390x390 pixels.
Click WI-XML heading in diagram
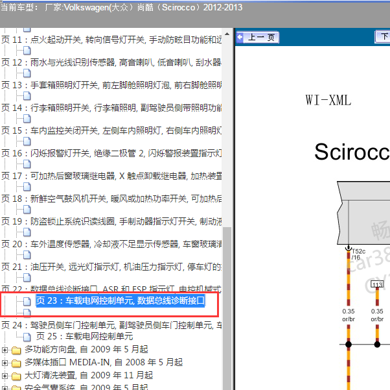[328, 100]
